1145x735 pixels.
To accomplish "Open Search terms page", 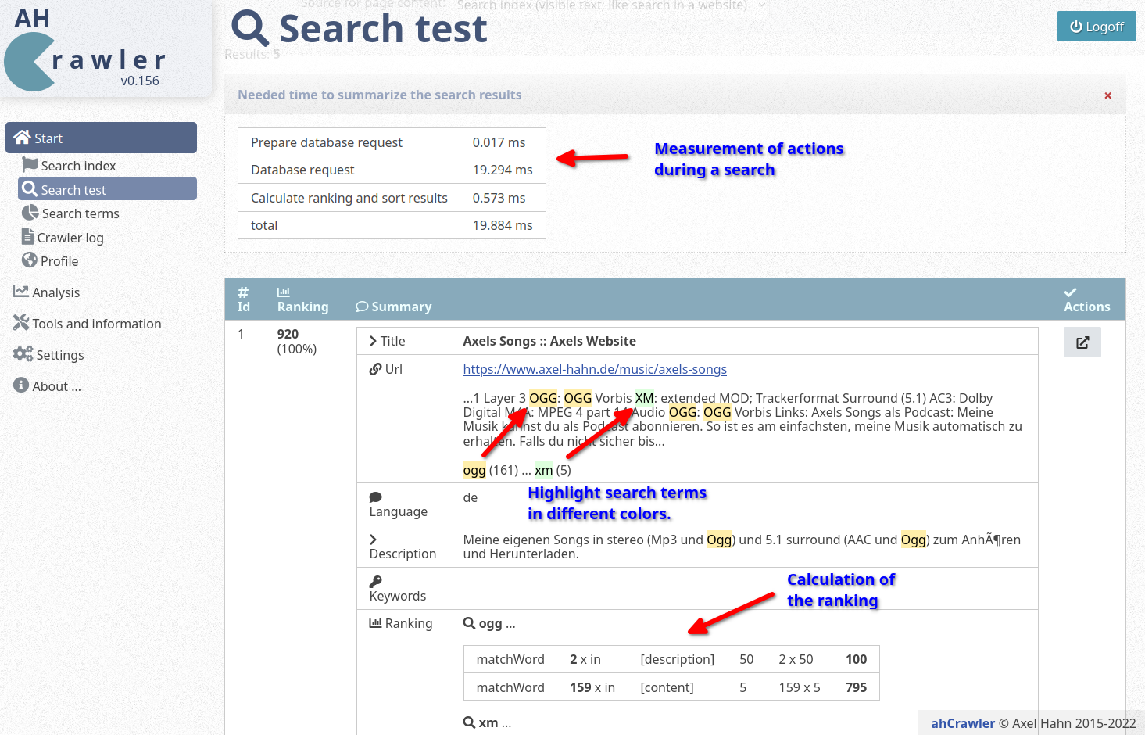I will (80, 213).
